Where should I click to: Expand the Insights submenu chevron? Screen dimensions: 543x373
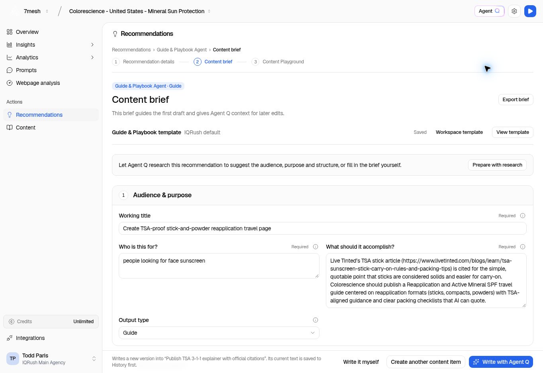[x=92, y=45]
